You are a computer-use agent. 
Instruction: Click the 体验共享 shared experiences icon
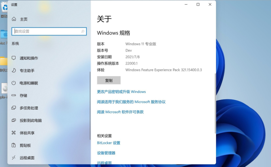click(x=14, y=133)
